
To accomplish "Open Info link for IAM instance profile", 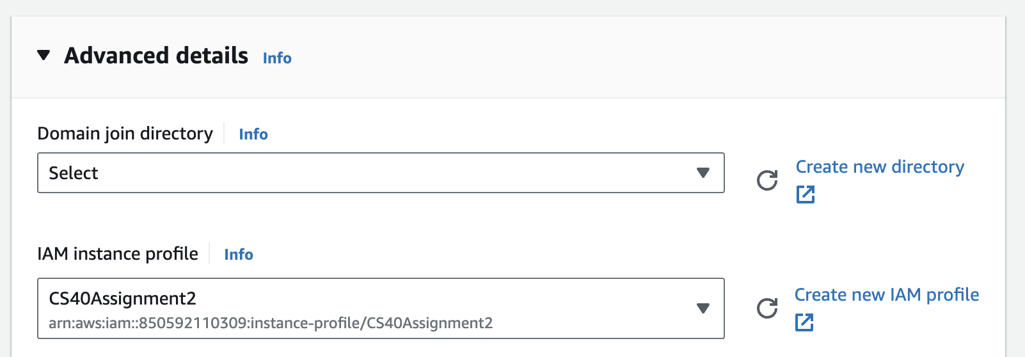I will [x=239, y=255].
